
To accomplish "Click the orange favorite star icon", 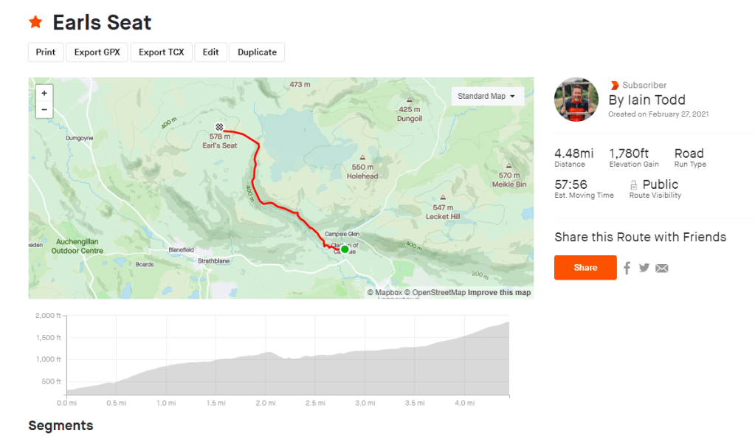I will pyautogui.click(x=35, y=22).
